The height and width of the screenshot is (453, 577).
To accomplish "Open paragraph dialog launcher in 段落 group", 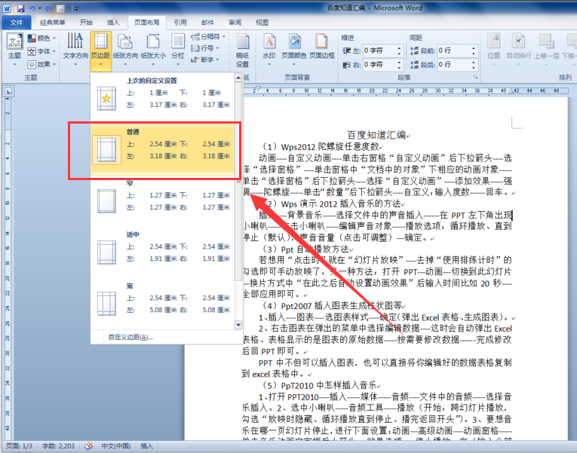I will point(475,77).
